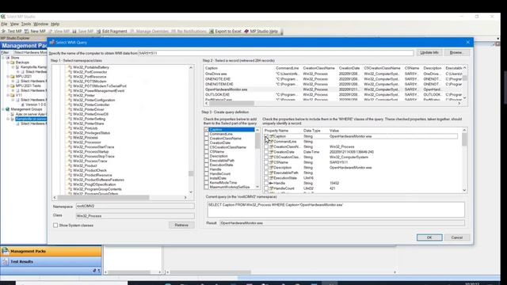507x285 pixels.
Task: Click the Current query text box
Action: 336,209
